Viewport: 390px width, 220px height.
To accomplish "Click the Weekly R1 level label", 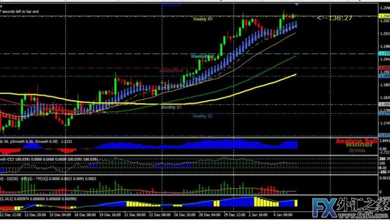I will coord(203,19).
